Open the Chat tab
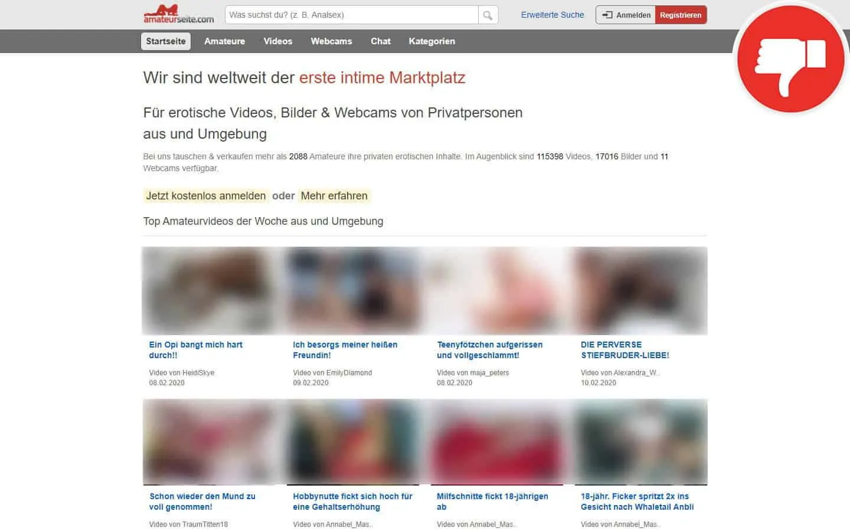The width and height of the screenshot is (850, 531). 380,41
